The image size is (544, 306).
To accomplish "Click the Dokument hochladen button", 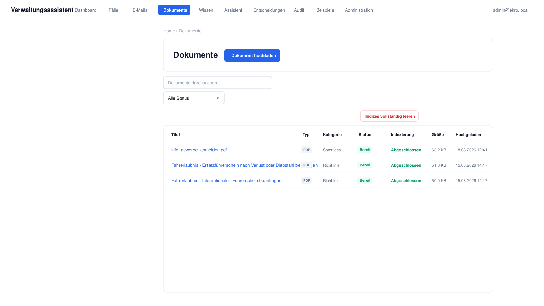I will click(x=252, y=55).
